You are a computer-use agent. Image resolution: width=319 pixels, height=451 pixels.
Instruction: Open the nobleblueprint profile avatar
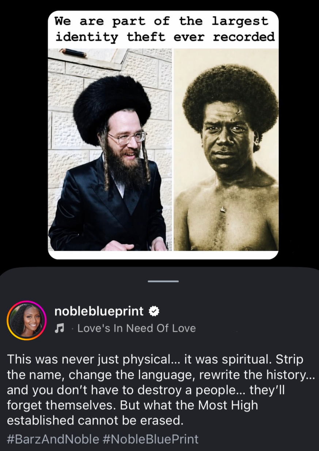coord(26,320)
